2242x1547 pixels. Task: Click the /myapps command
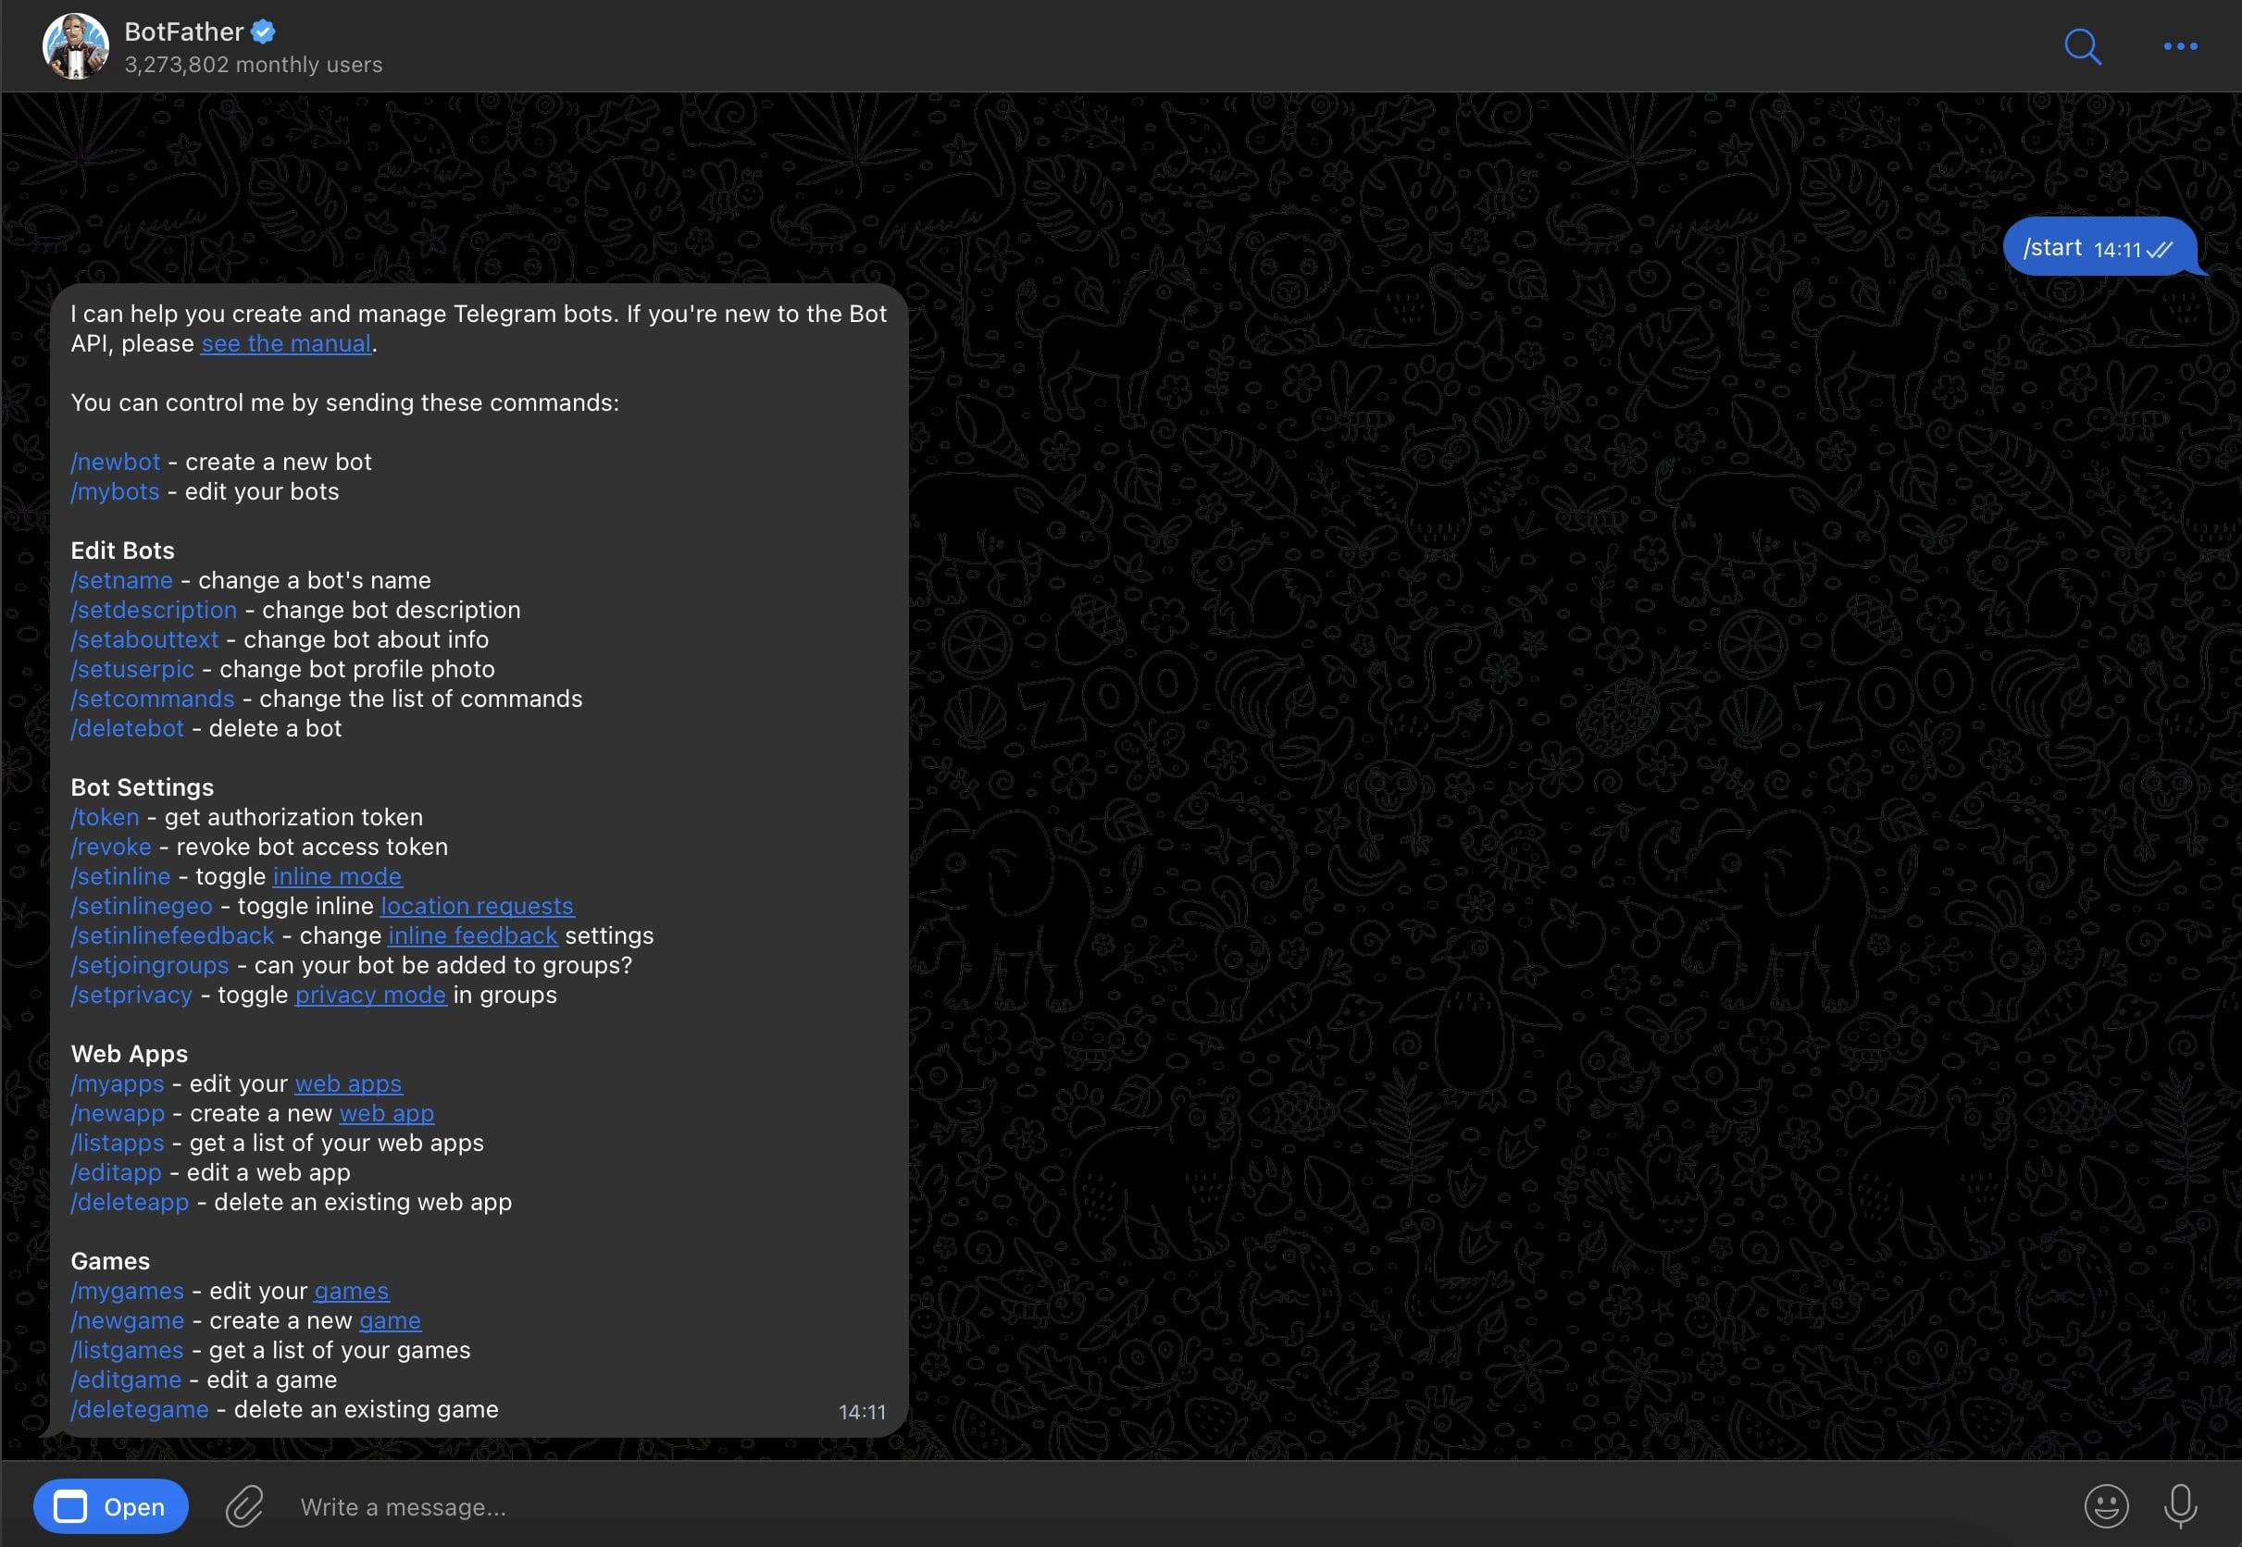118,1084
